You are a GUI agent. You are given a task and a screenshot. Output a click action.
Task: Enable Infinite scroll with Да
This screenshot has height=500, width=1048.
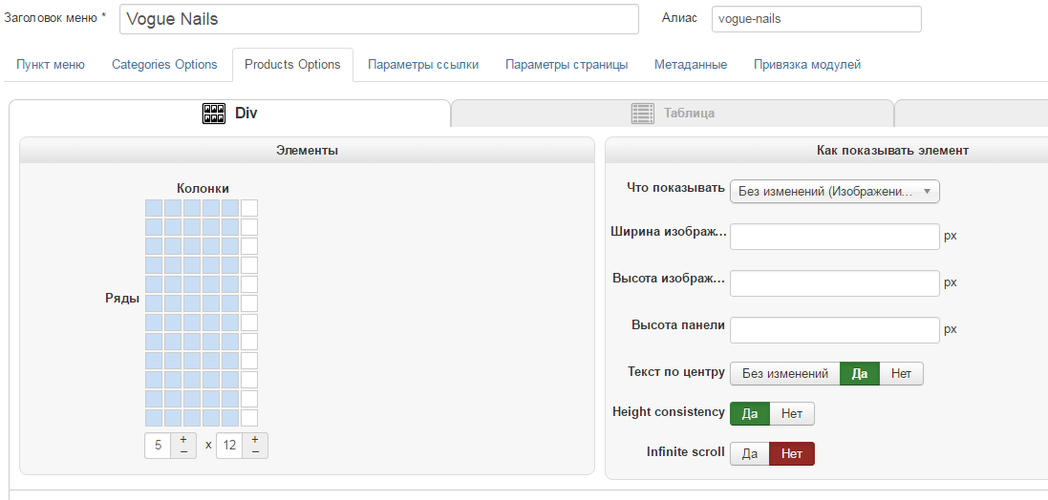[750, 453]
